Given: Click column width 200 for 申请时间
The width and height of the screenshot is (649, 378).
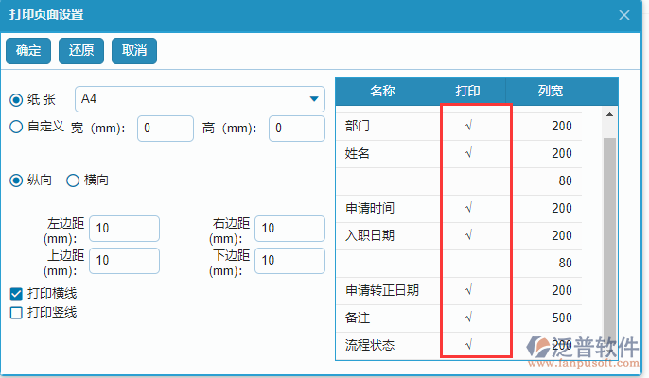Looking at the screenshot, I should pos(562,208).
